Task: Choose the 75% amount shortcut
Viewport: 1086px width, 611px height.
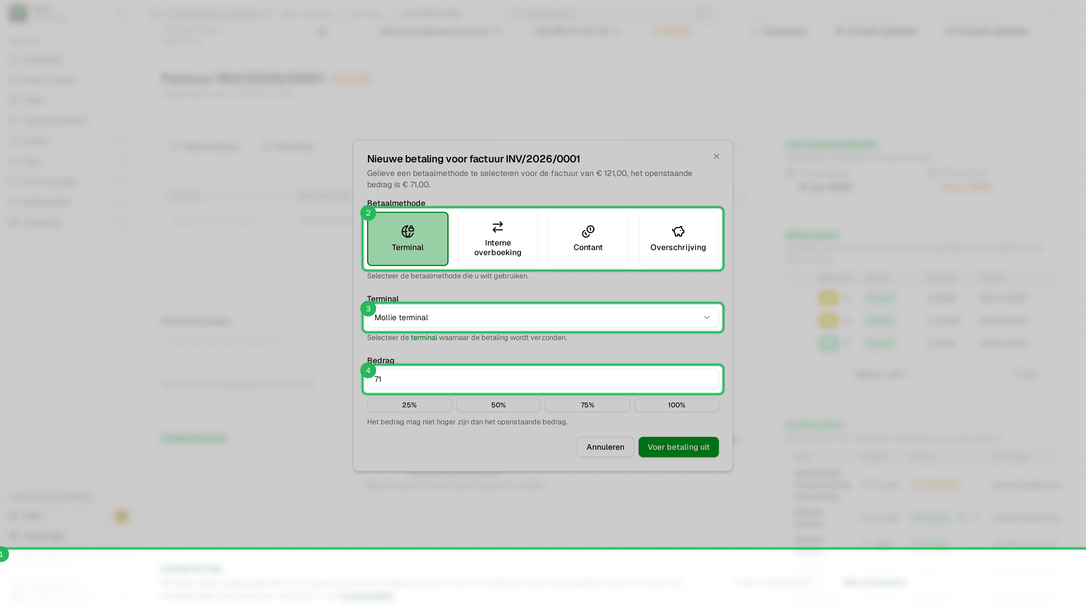Action: tap(587, 405)
